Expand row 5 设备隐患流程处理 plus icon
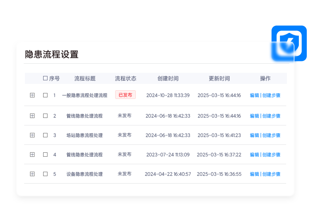This screenshot has height=222, width=323. pyautogui.click(x=32, y=174)
